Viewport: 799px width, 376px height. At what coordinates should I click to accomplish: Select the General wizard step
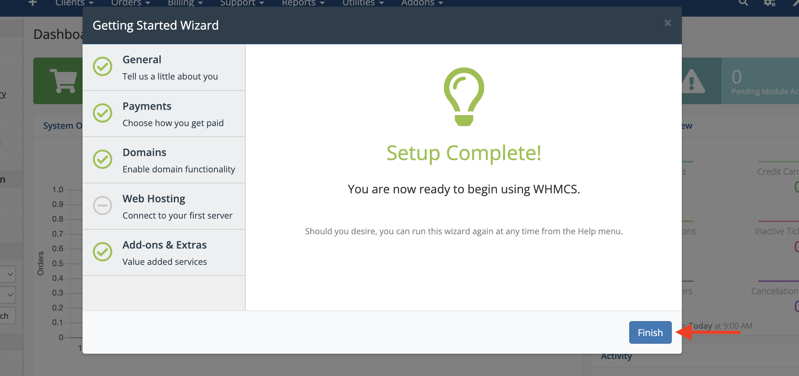tap(164, 68)
